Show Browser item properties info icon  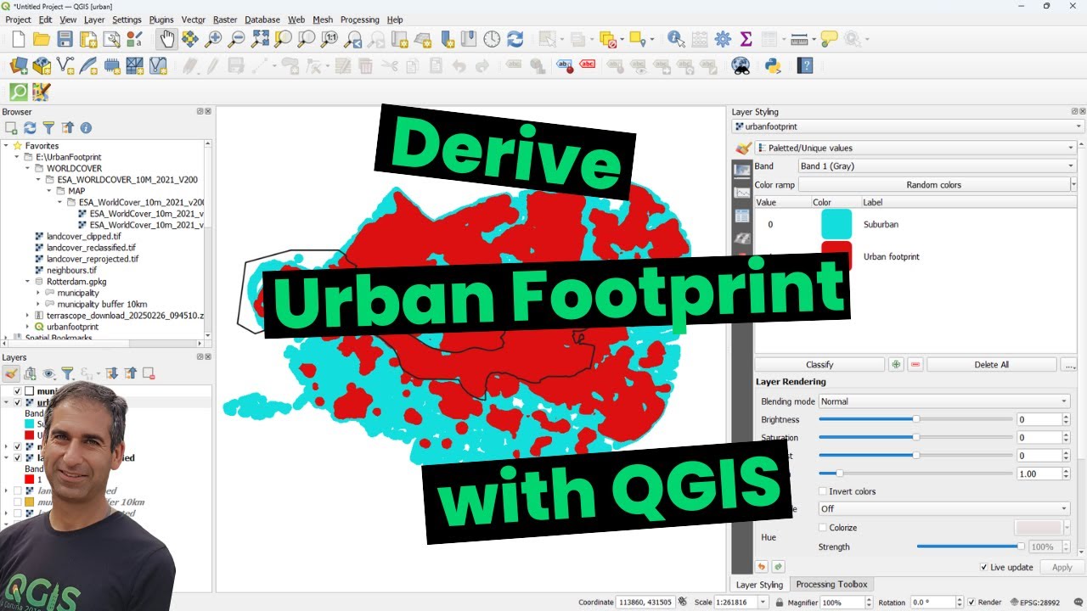point(86,128)
